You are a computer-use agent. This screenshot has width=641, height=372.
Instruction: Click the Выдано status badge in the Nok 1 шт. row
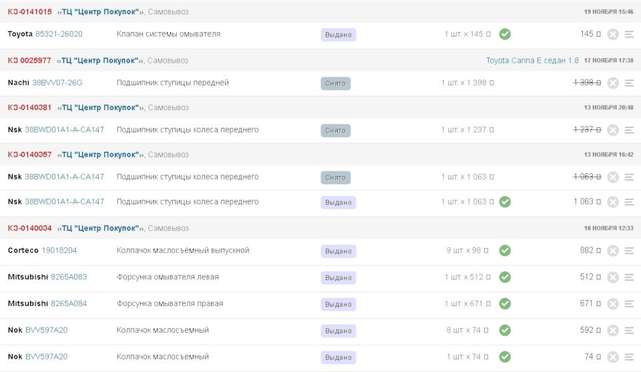pyautogui.click(x=338, y=357)
